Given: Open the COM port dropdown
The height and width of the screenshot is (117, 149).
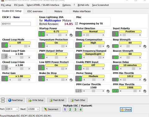Looking at the screenshot, I should pyautogui.click(x=17, y=109).
